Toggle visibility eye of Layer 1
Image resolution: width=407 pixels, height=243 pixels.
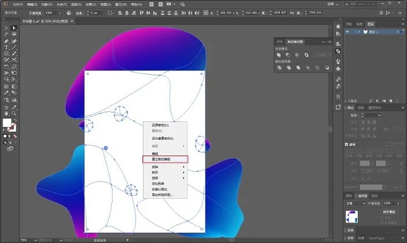click(347, 32)
